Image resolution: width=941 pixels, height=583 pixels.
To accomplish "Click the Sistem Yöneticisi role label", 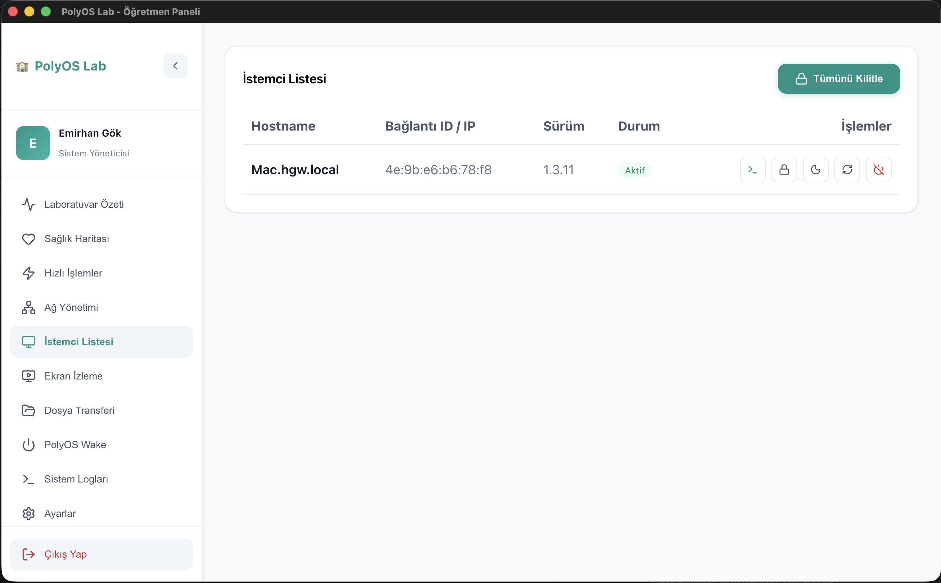I will pyautogui.click(x=94, y=153).
